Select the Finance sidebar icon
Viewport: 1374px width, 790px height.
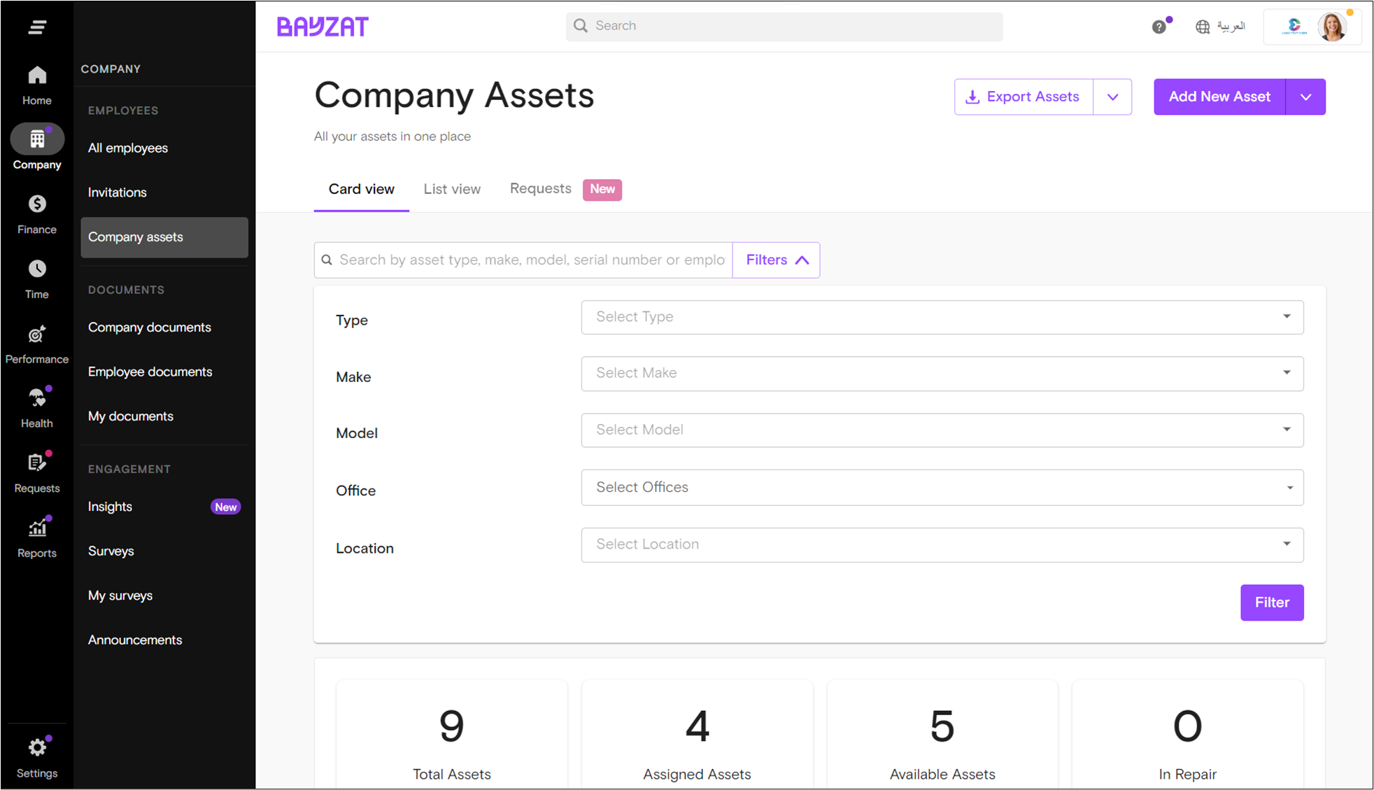coord(36,204)
